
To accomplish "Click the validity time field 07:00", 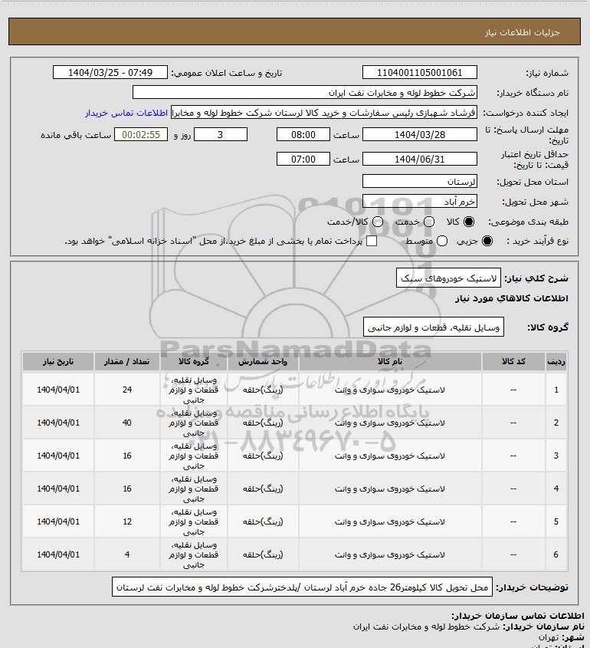I will pyautogui.click(x=303, y=159).
